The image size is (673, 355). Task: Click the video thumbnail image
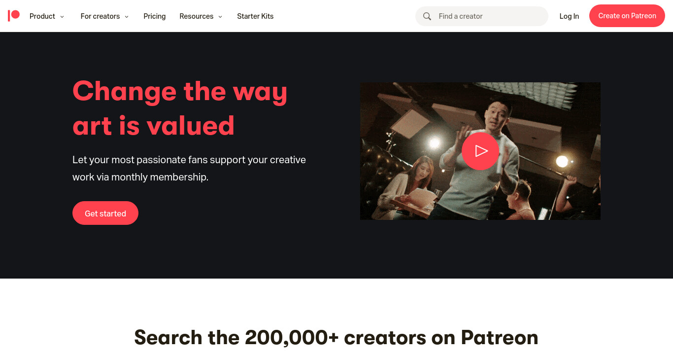pos(480,151)
